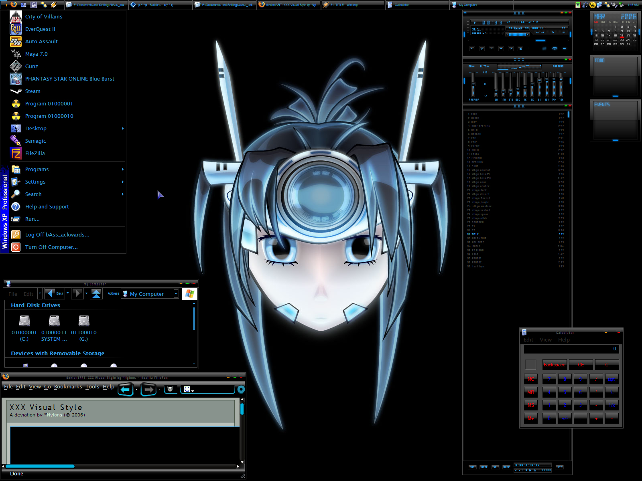Expand the Settings submenu
Screen dimensions: 642x481
coord(67,182)
